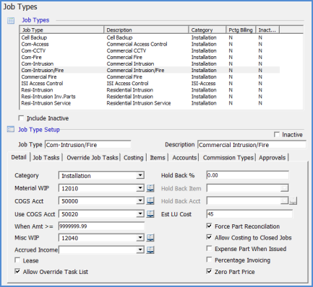
Task: Expand the Hold Back Acct dropdown
Action: 284,200
